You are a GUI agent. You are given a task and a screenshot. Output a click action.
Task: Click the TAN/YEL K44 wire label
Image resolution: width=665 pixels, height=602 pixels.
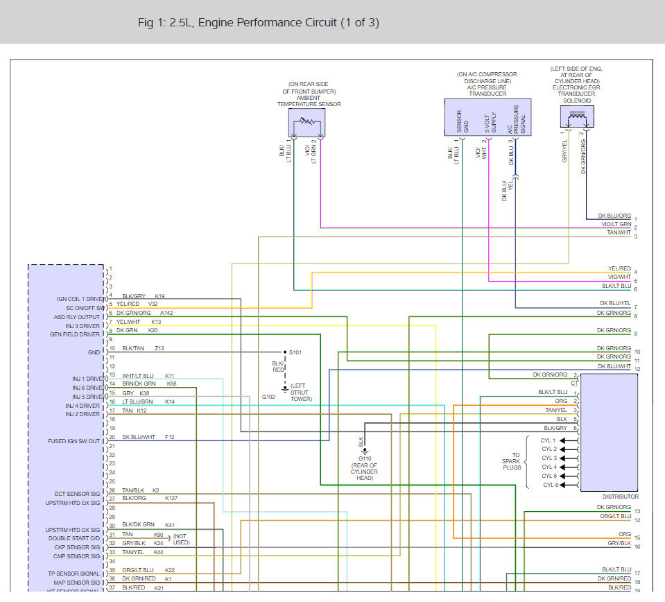pos(143,552)
